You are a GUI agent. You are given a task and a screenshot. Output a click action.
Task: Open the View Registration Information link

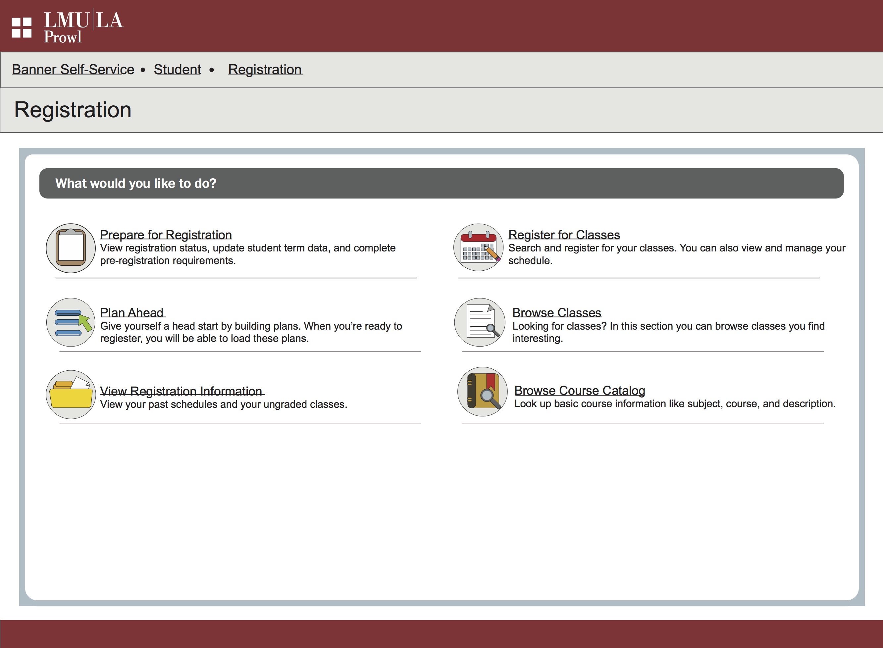click(x=181, y=391)
